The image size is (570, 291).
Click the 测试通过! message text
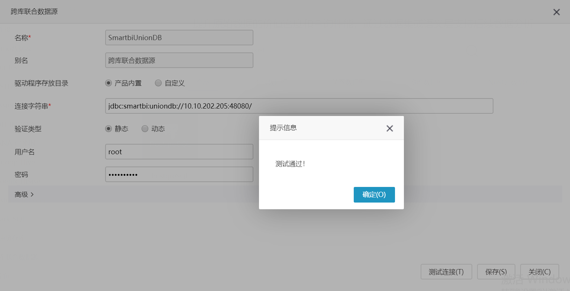[291, 164]
